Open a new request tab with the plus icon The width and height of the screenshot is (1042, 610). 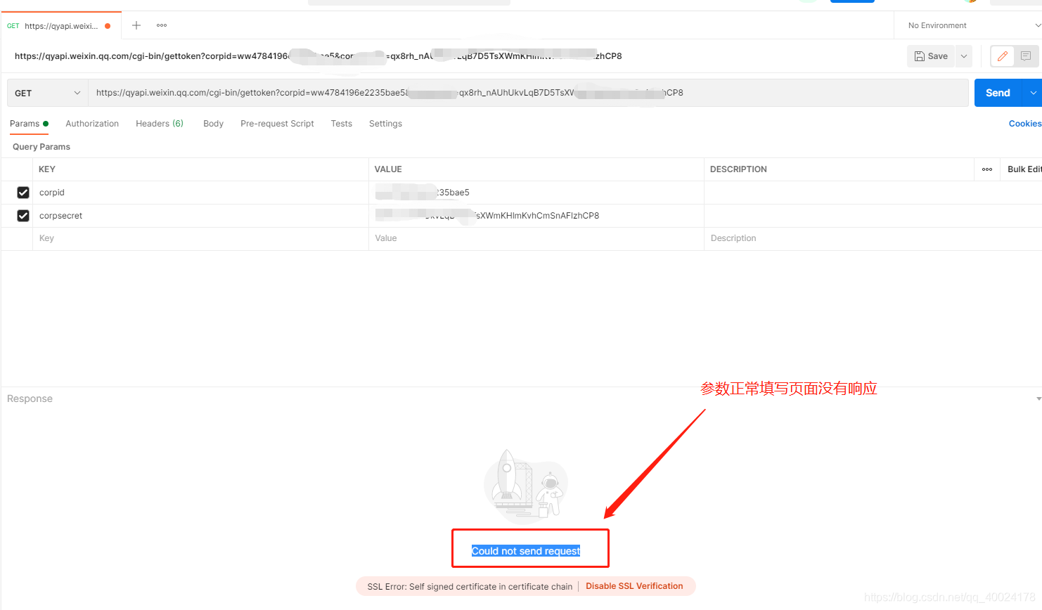click(x=136, y=25)
